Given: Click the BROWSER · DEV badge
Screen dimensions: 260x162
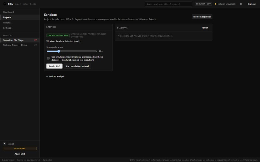Looking at the screenshot, I should (x=203, y=4).
